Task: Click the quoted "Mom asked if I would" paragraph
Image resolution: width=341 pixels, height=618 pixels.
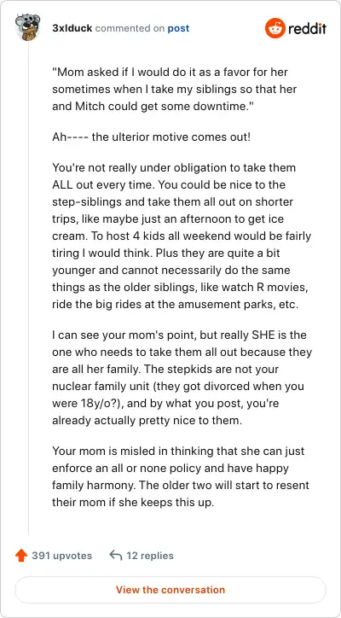Action: point(175,90)
